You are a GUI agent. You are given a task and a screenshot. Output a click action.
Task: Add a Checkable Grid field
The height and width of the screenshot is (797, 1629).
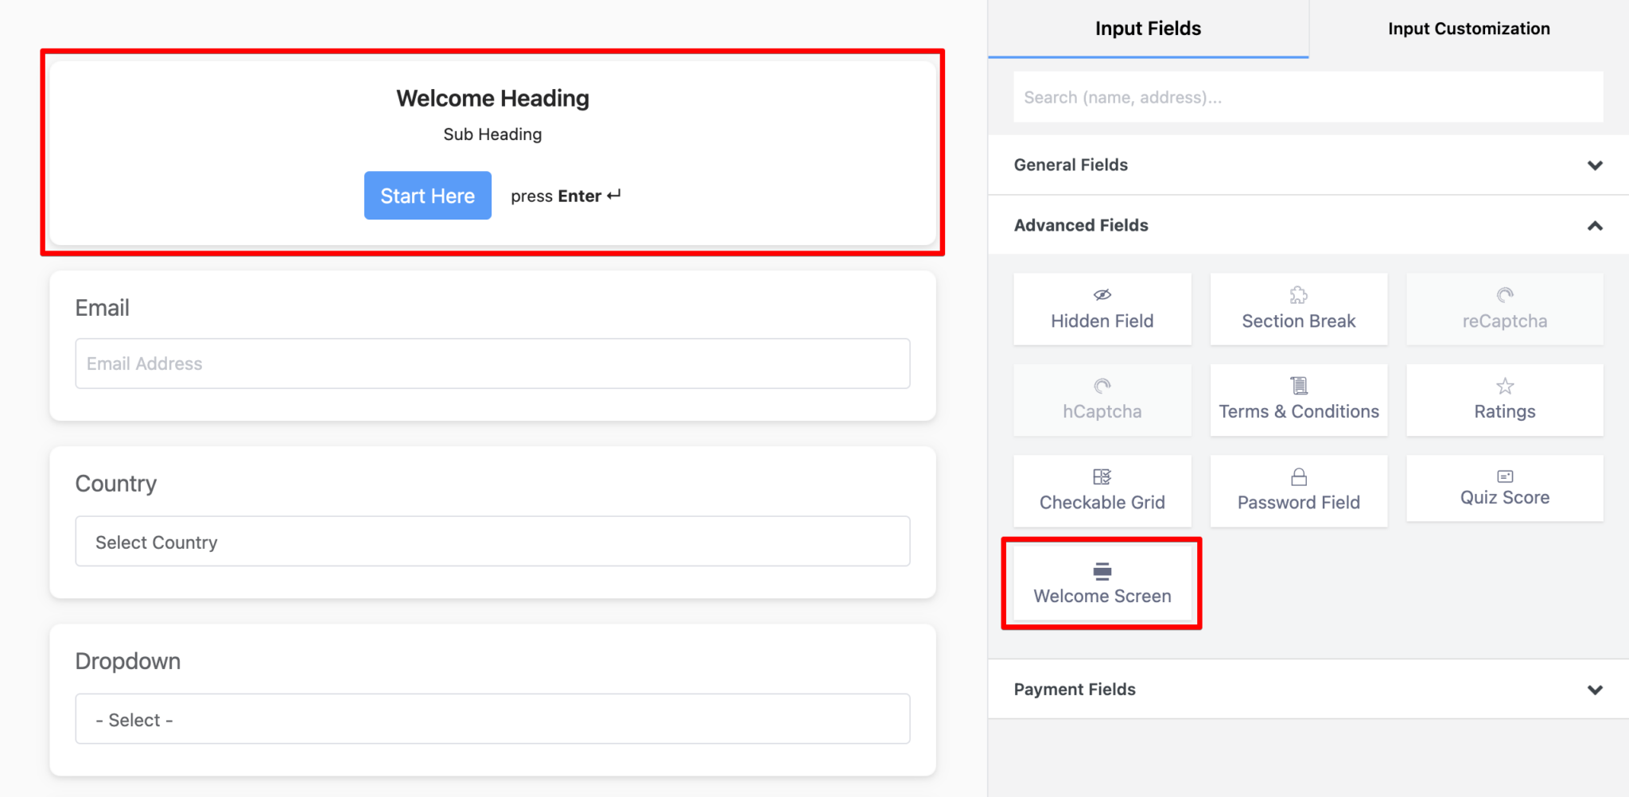tap(1102, 491)
